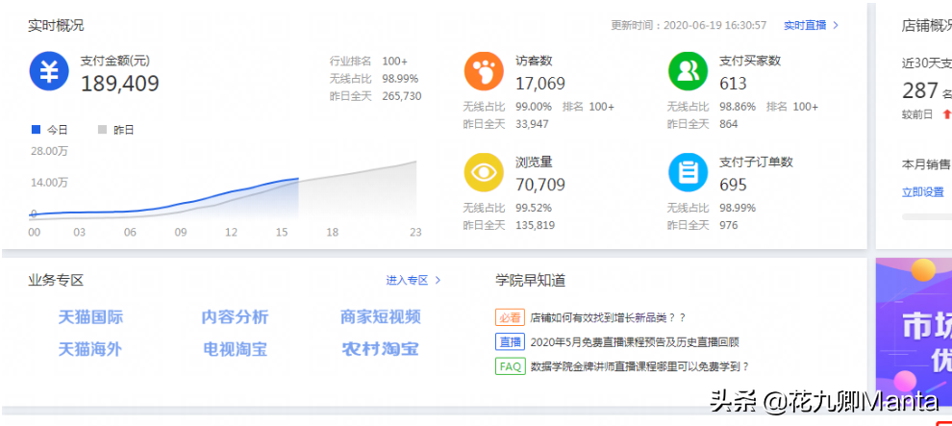Click yesterday sub-orders value 976
The height and width of the screenshot is (426, 952).
(729, 225)
